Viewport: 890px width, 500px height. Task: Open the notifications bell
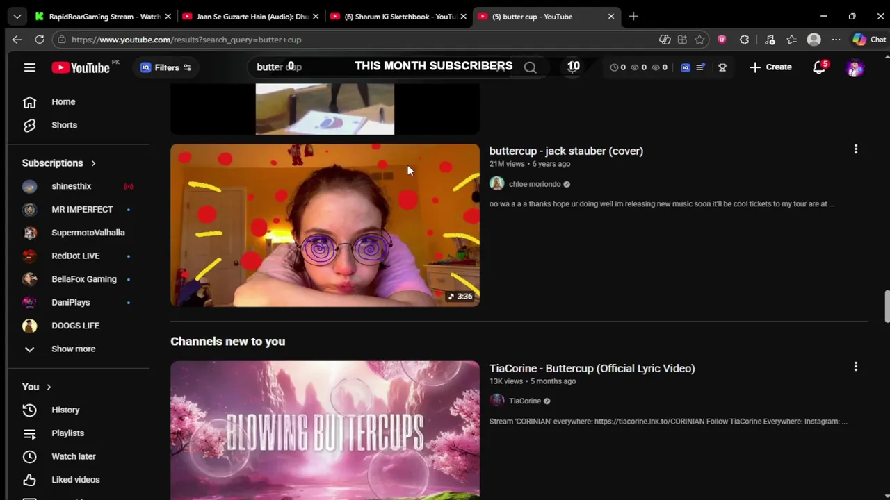(820, 67)
